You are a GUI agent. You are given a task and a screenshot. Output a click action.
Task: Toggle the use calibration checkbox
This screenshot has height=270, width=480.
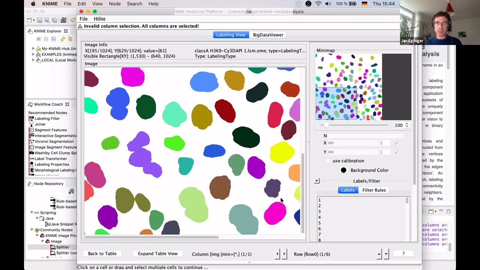pos(328,160)
